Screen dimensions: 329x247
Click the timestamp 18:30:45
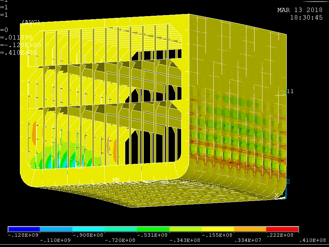(x=306, y=18)
